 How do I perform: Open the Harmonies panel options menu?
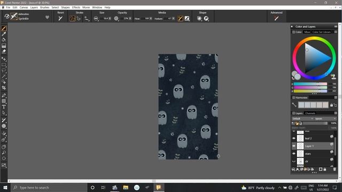click(x=336, y=97)
